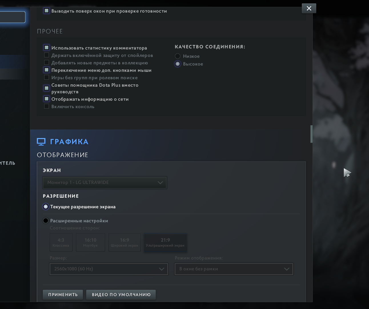
Task: Open the 'Монитор 1 - LG ULTRAWIDE' dropdown
Action: click(105, 183)
